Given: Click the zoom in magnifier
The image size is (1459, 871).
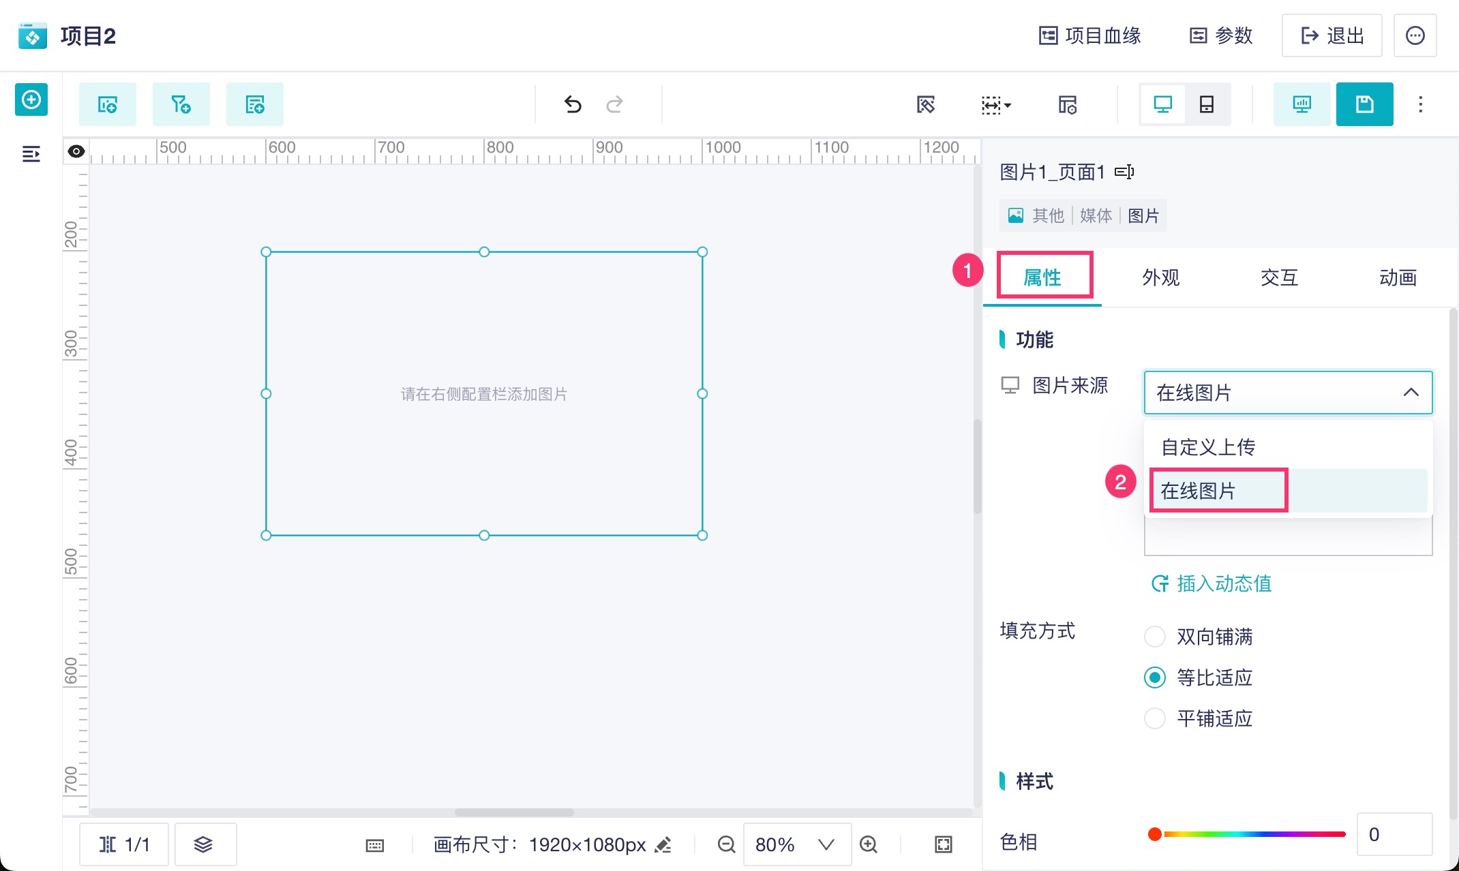Looking at the screenshot, I should click(869, 844).
